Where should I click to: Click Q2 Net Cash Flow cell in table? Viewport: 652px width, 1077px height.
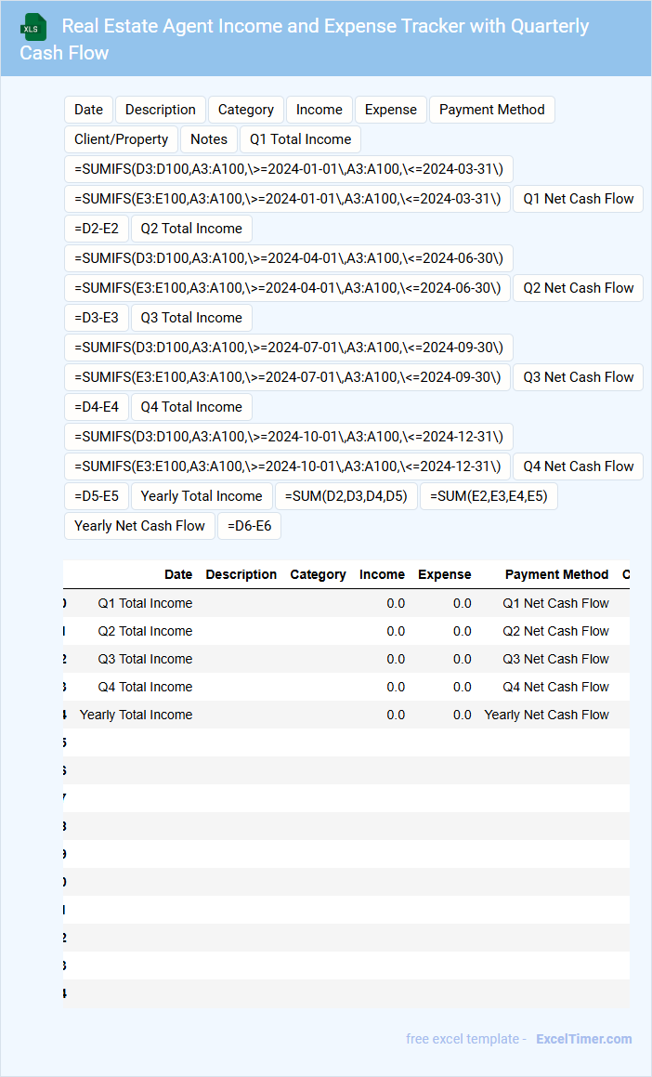(556, 631)
